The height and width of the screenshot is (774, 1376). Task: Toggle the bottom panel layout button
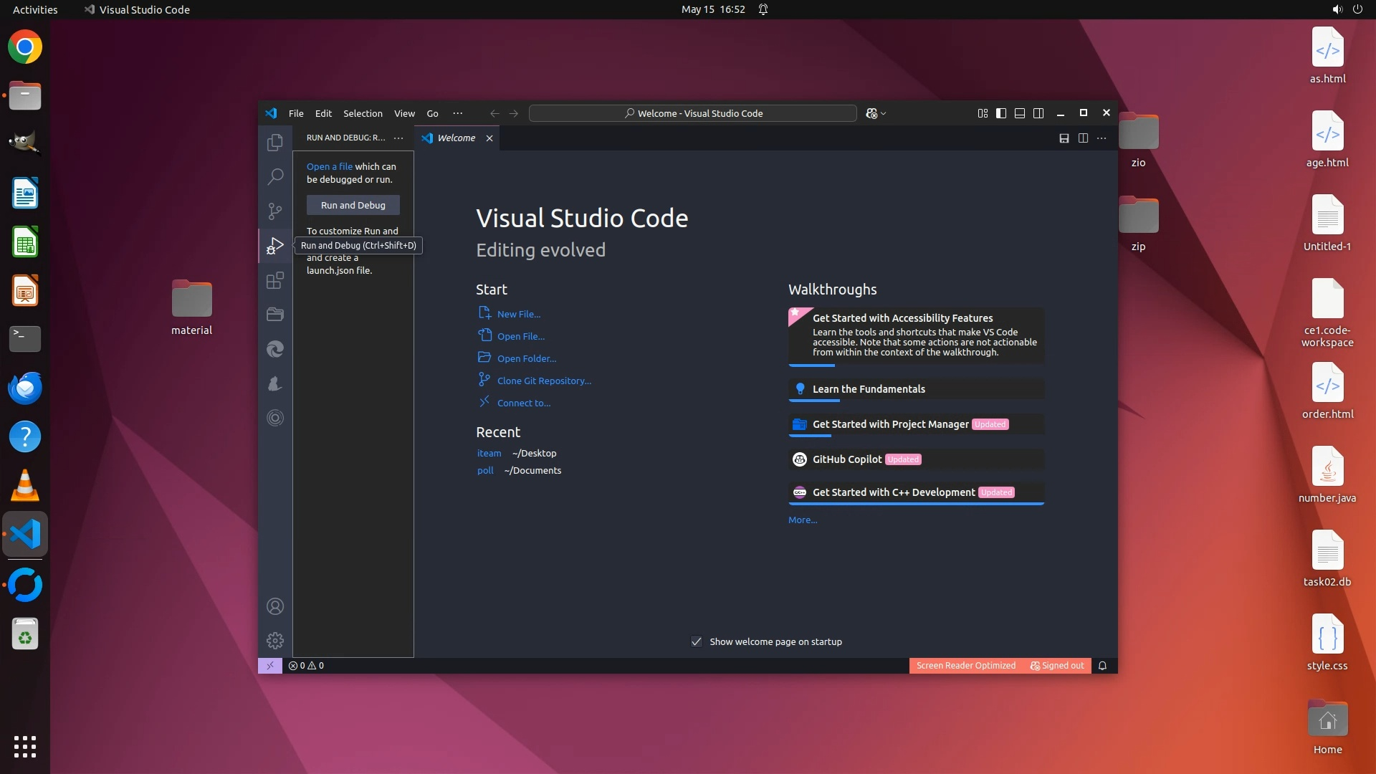point(1020,113)
